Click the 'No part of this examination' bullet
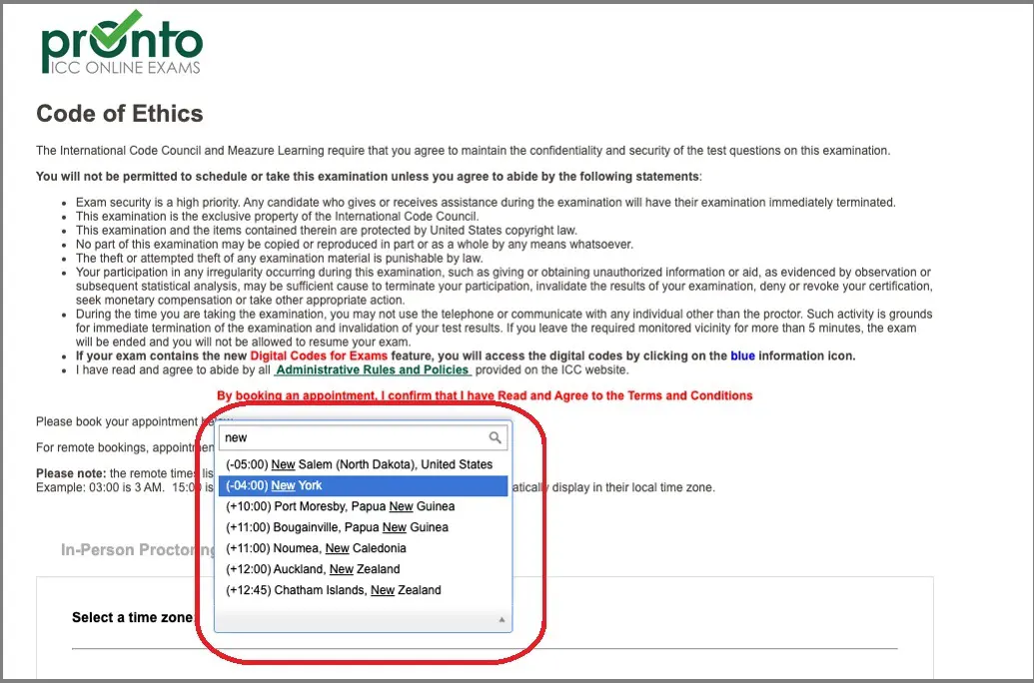Image resolution: width=1034 pixels, height=683 pixels. [x=354, y=245]
